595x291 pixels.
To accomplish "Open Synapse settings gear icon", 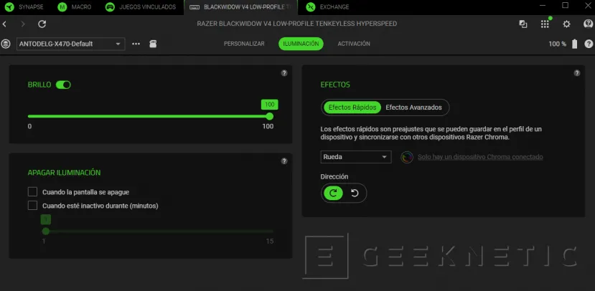I will [x=566, y=24].
